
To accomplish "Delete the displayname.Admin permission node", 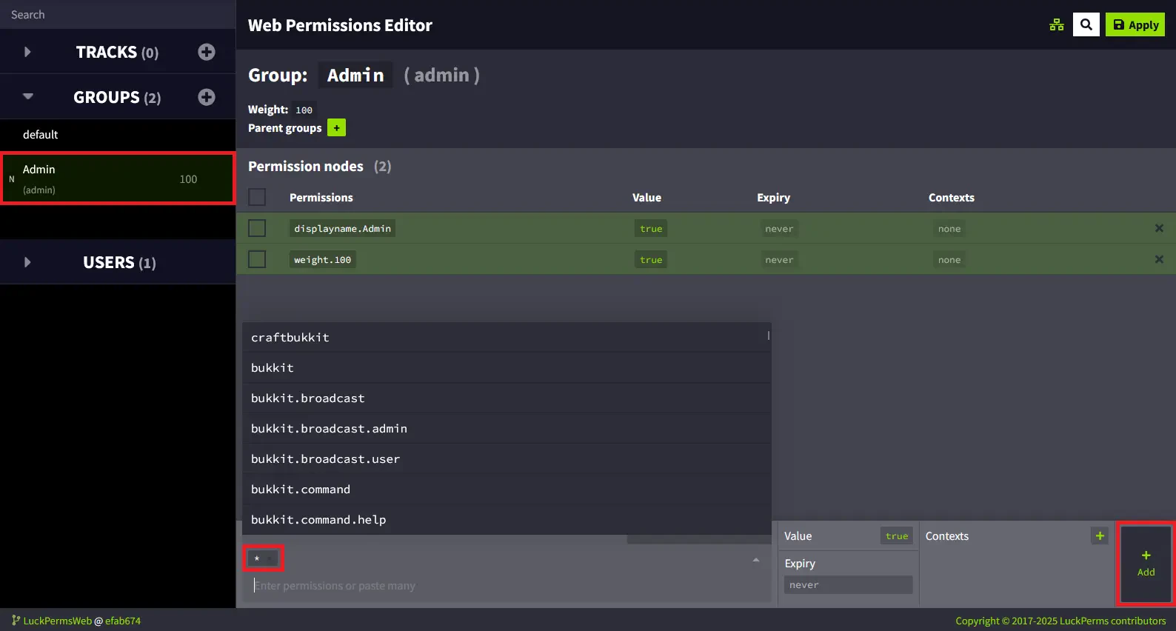I will 1159,228.
